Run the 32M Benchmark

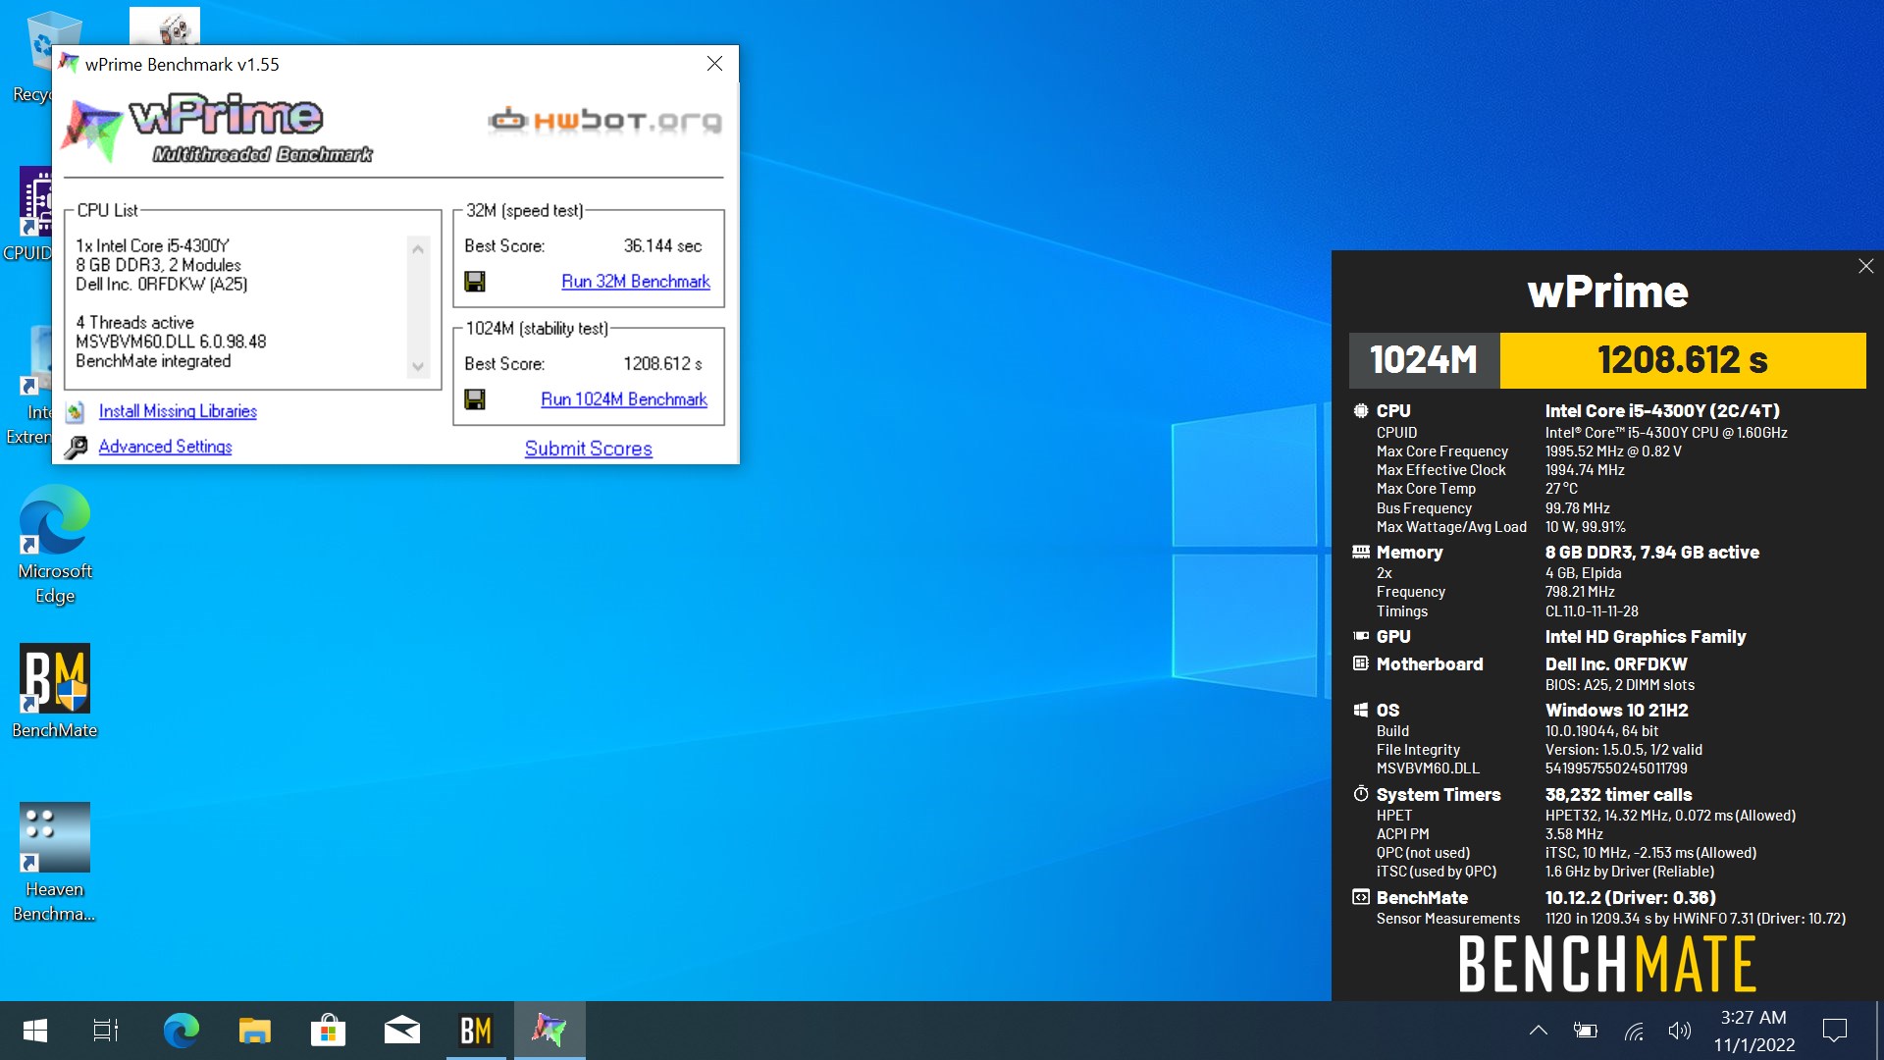(636, 282)
